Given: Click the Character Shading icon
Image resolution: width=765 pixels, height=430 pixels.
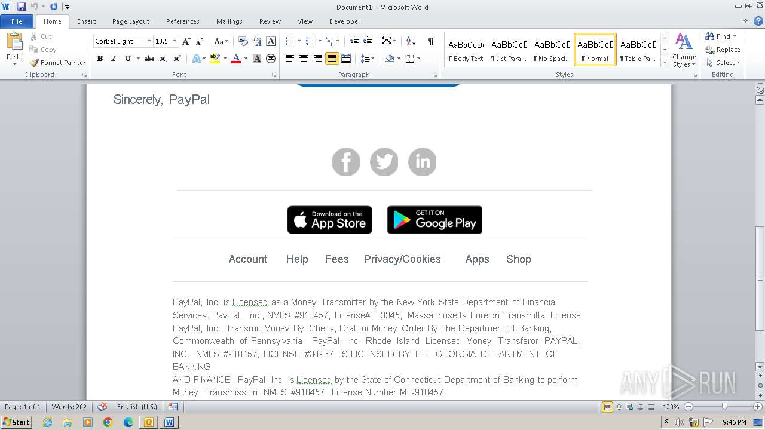Looking at the screenshot, I should pos(257,59).
